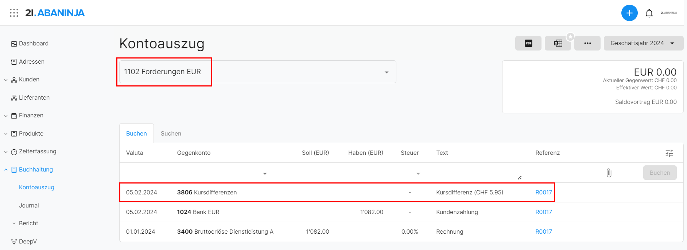Click 1024 Bank EUR entry

(198, 212)
